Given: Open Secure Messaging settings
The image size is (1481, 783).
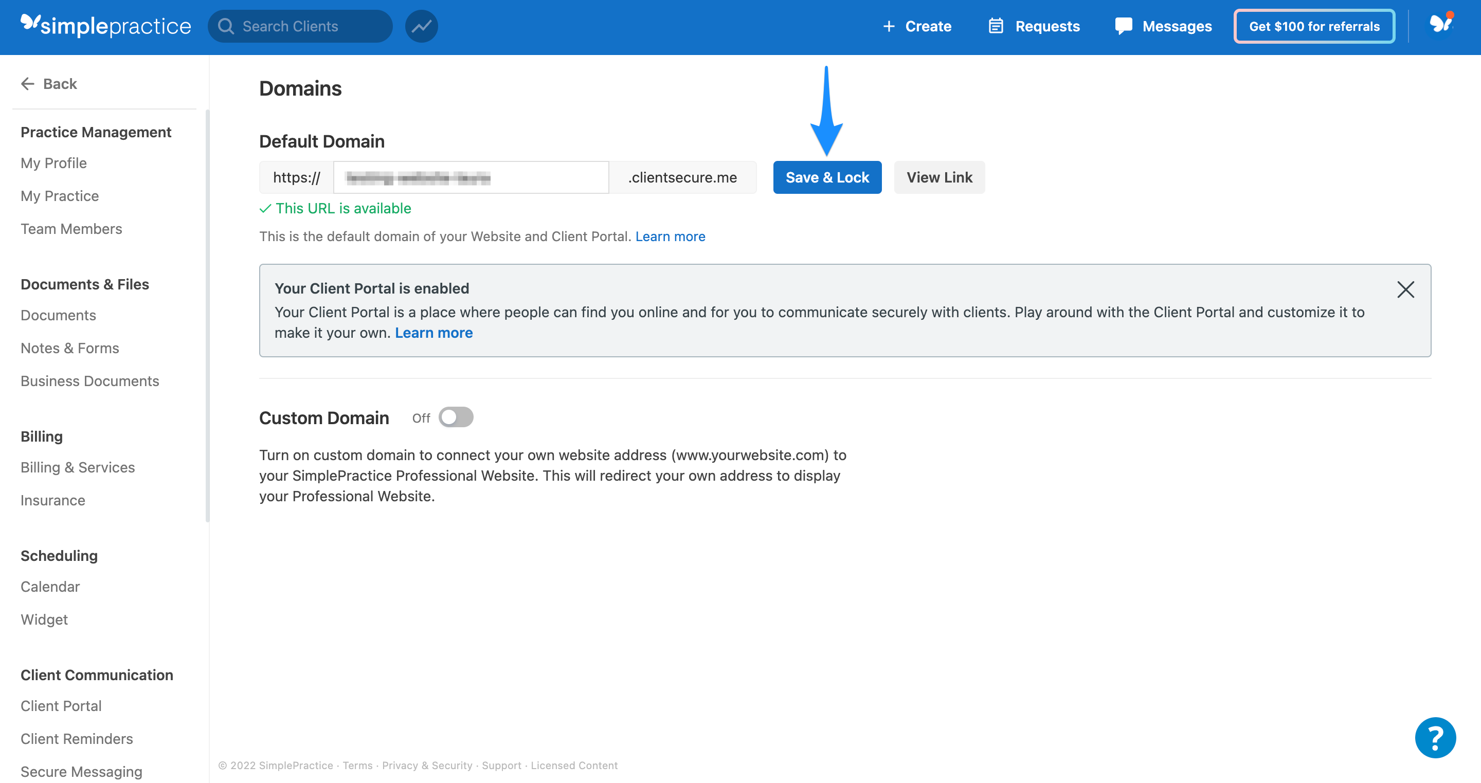Looking at the screenshot, I should click(81, 772).
